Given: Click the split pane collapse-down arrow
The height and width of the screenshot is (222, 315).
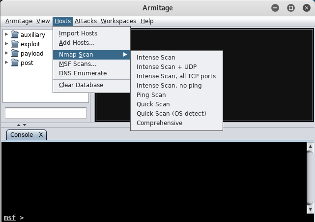Looking at the screenshot, I should [25, 125].
